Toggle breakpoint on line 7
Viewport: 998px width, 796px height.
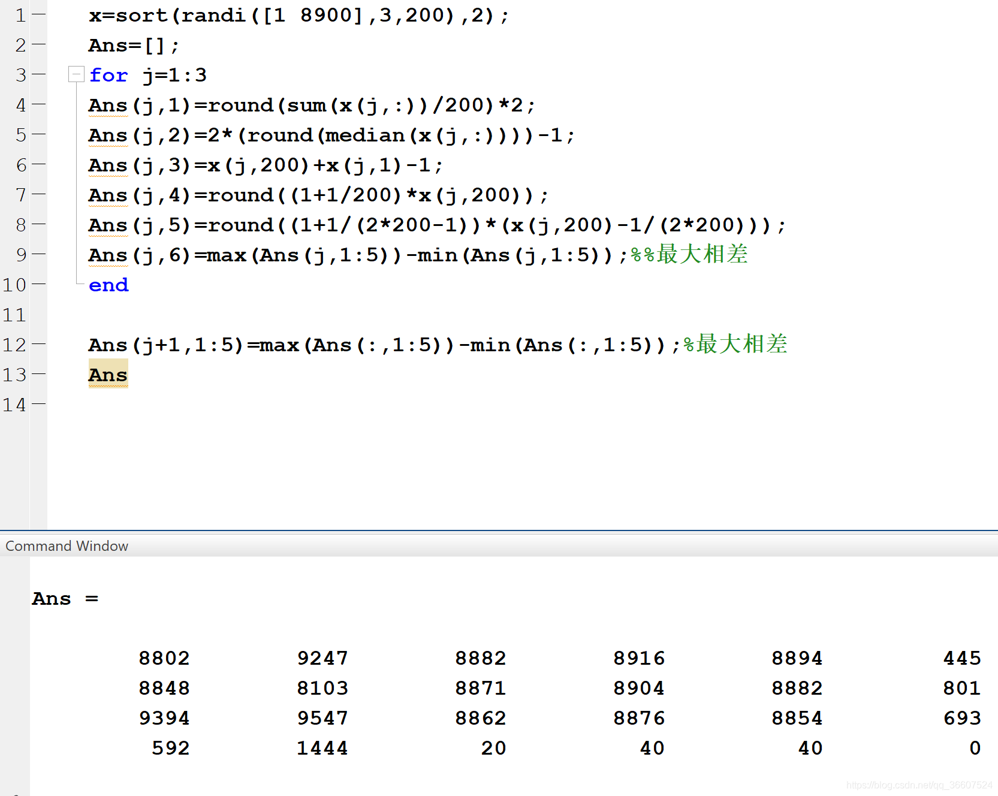[38, 194]
